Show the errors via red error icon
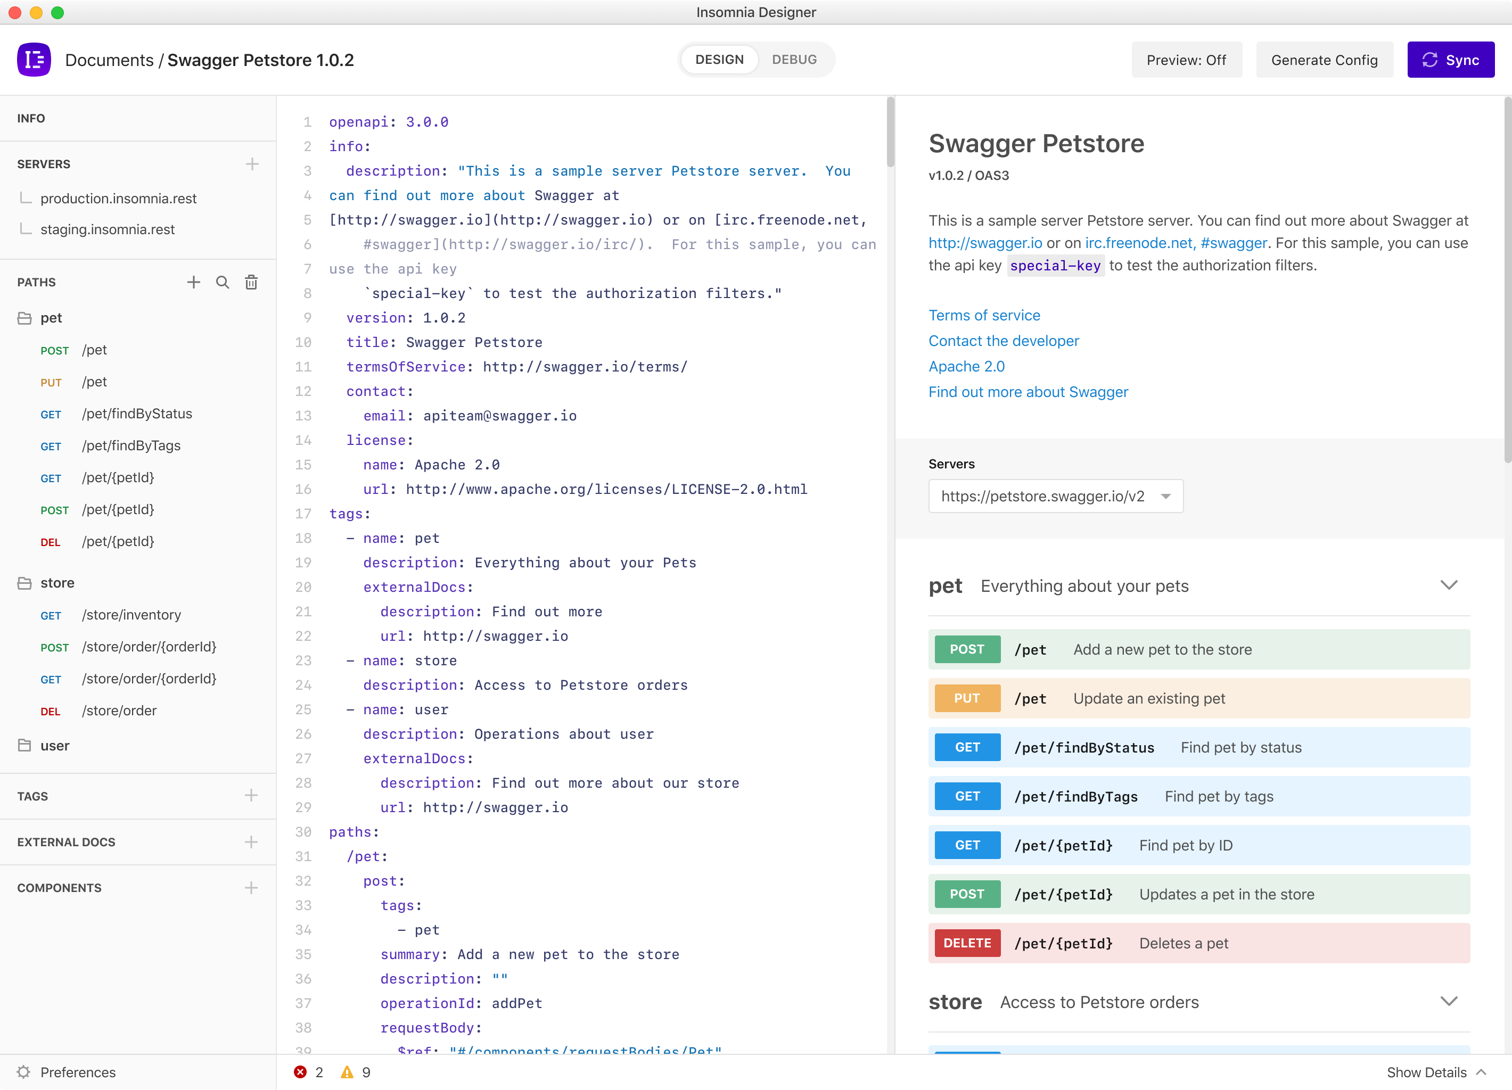 click(x=300, y=1072)
